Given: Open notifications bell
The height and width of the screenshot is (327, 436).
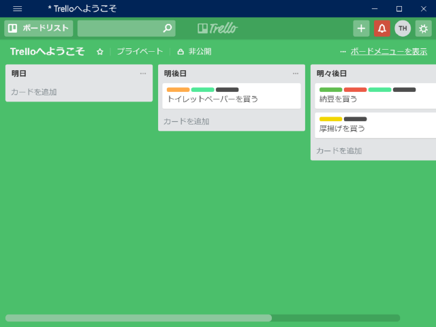Looking at the screenshot, I should 381,28.
